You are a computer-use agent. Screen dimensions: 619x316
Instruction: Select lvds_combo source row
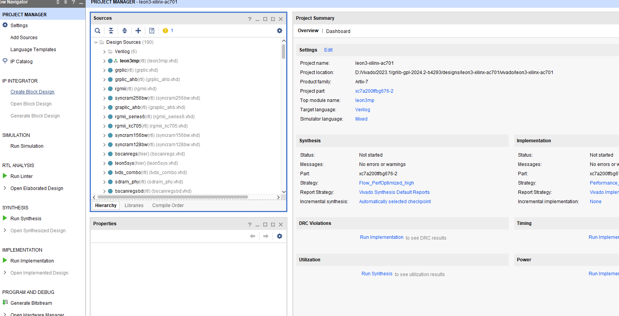point(151,173)
